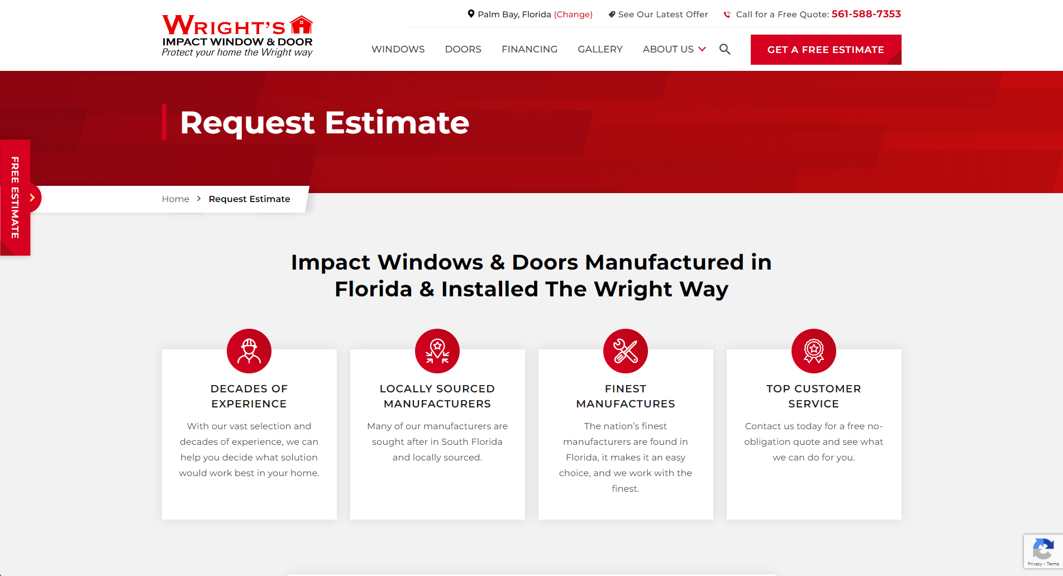Open the Free Estimate side tab
The width and height of the screenshot is (1063, 576).
point(15,198)
